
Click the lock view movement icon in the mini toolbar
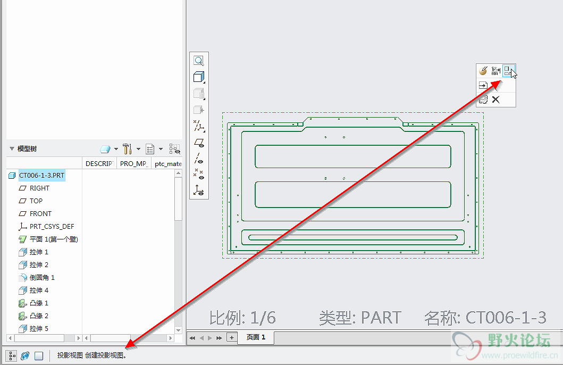pos(483,99)
